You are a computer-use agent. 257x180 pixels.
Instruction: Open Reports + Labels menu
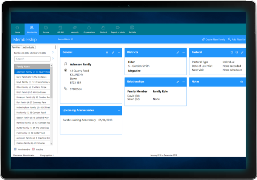pyautogui.click(x=117, y=29)
